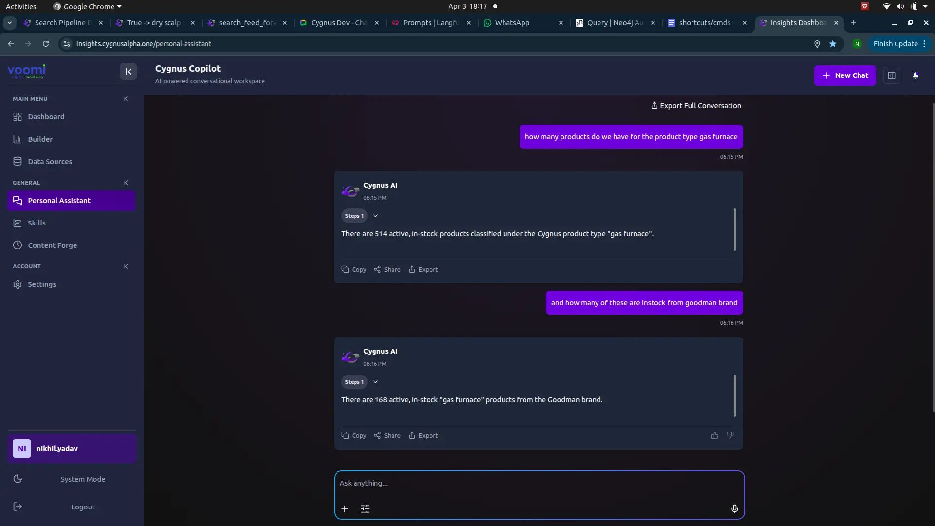The height and width of the screenshot is (526, 935).
Task: Export the Goodman brand answer
Action: click(x=423, y=436)
